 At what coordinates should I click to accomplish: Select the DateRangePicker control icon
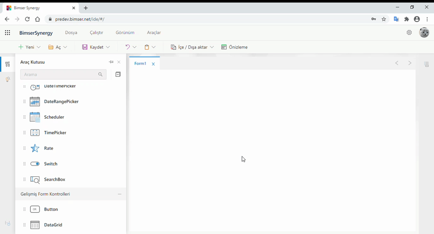pos(35,102)
